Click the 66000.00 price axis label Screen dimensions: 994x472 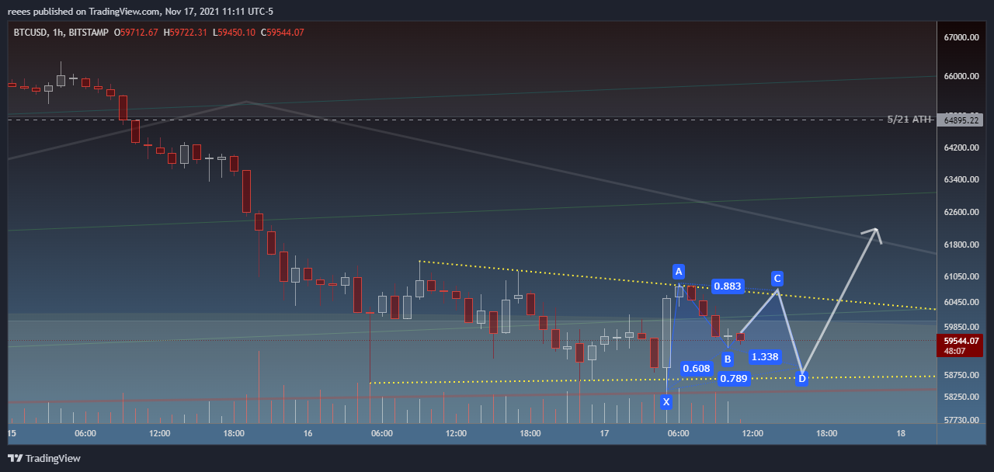pyautogui.click(x=961, y=77)
